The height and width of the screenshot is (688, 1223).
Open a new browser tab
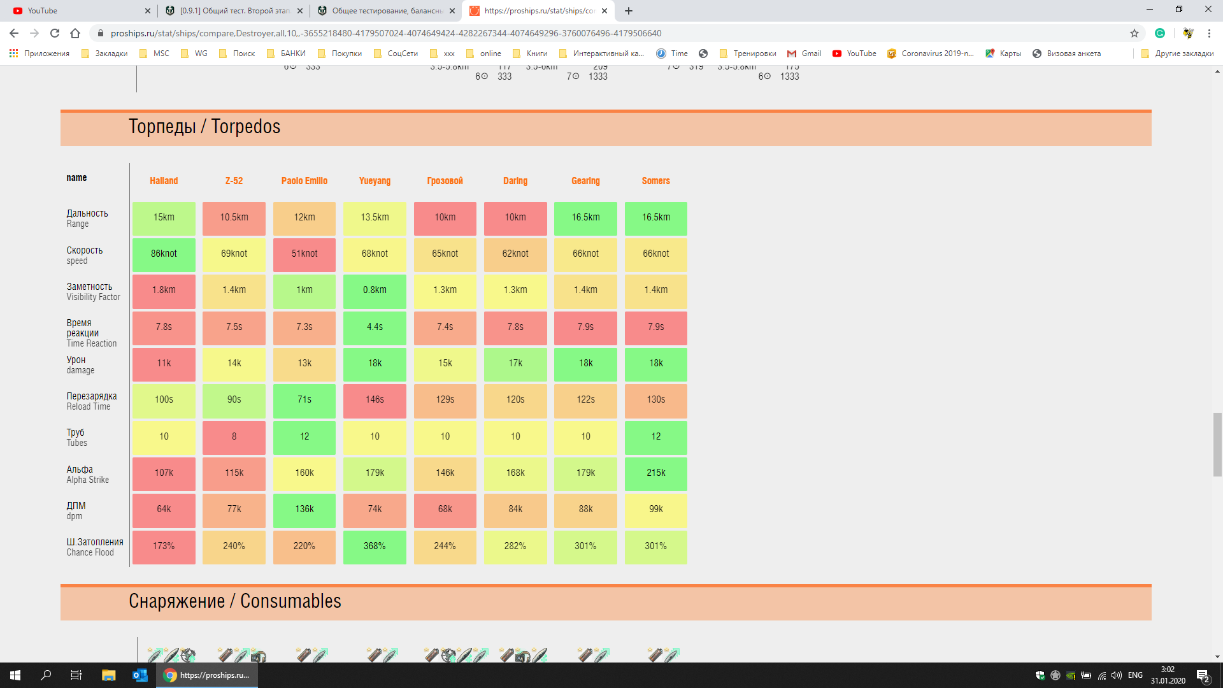629,11
